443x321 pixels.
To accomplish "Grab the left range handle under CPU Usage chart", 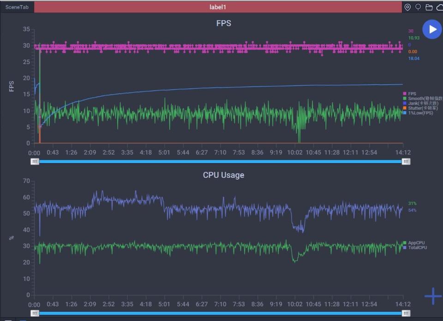I will pyautogui.click(x=35, y=313).
